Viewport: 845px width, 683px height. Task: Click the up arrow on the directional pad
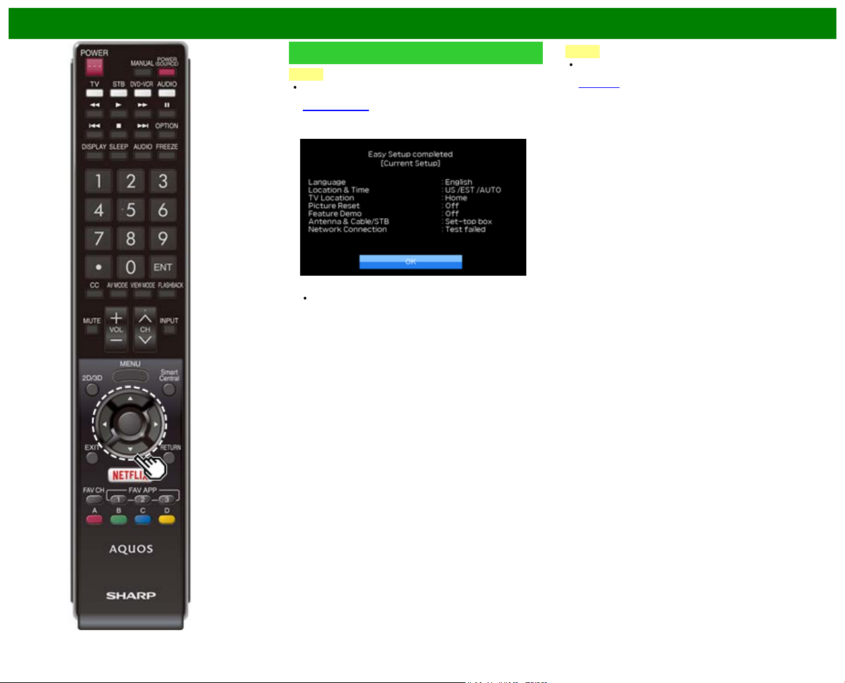130,400
